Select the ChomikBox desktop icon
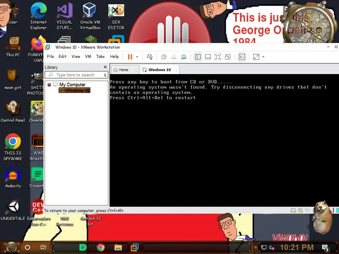The image size is (339, 254). click(x=36, y=112)
